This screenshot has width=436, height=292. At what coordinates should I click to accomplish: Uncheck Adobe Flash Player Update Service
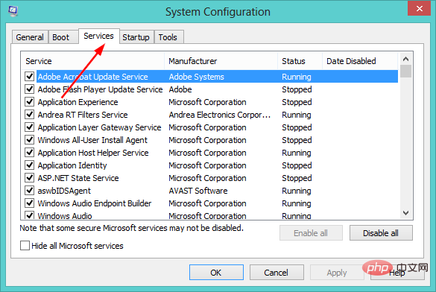pos(30,89)
